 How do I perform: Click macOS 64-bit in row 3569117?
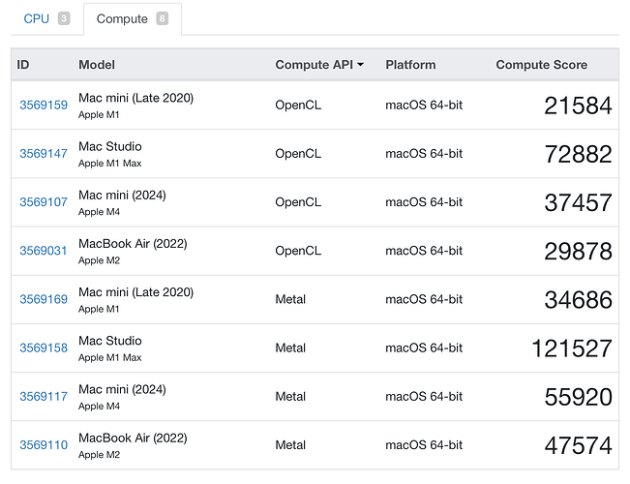pos(424,396)
